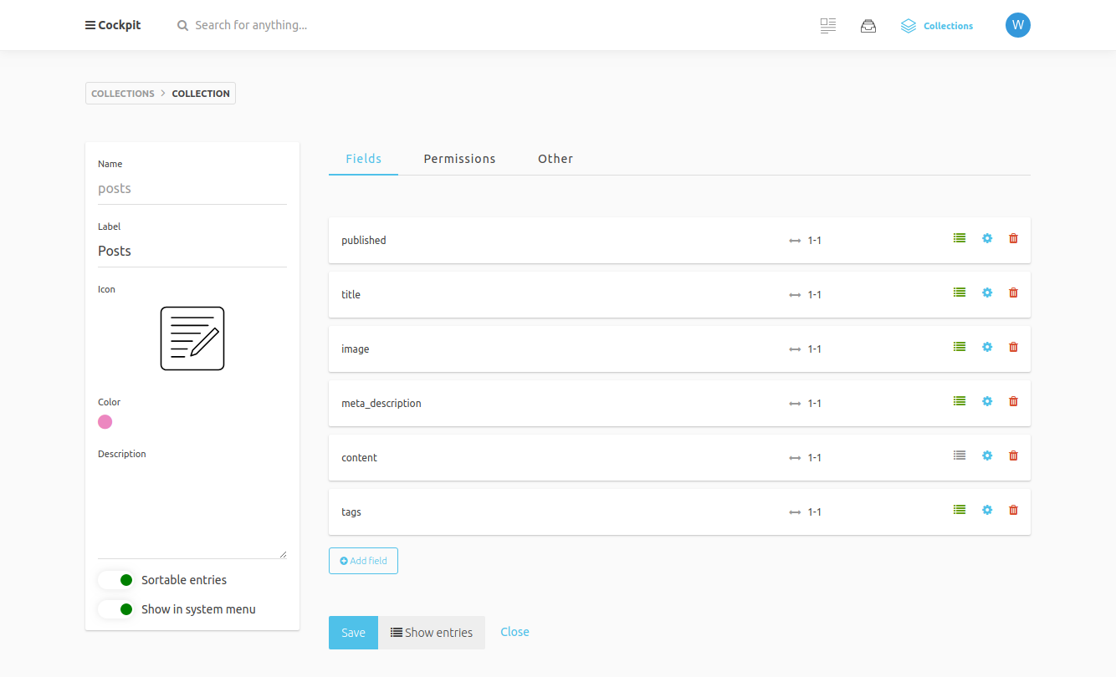Open Collections in the top navigation

point(937,26)
